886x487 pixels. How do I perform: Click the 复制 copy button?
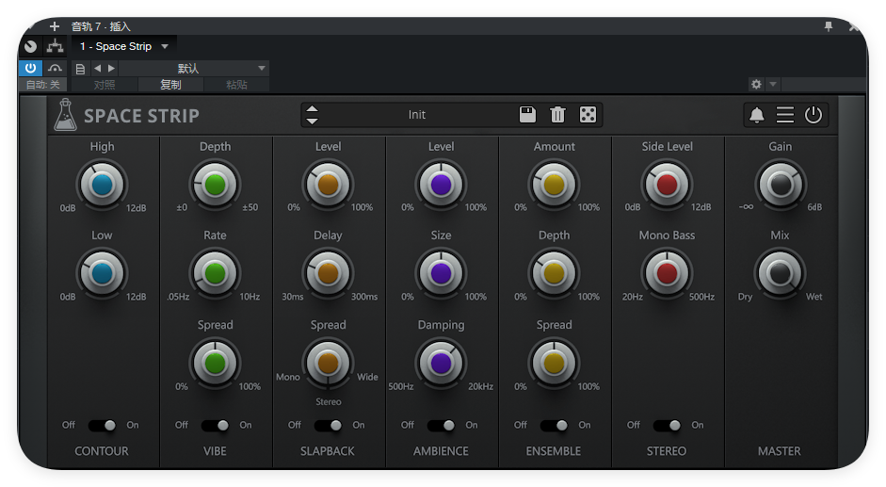(x=170, y=84)
